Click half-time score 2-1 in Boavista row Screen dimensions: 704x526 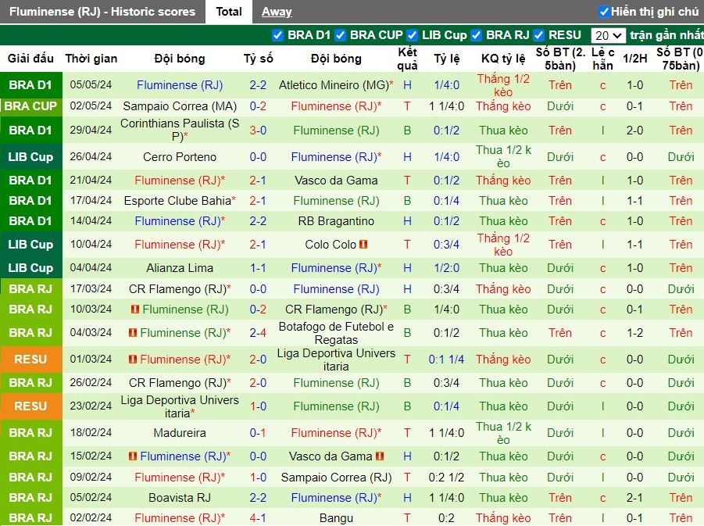pos(635,498)
